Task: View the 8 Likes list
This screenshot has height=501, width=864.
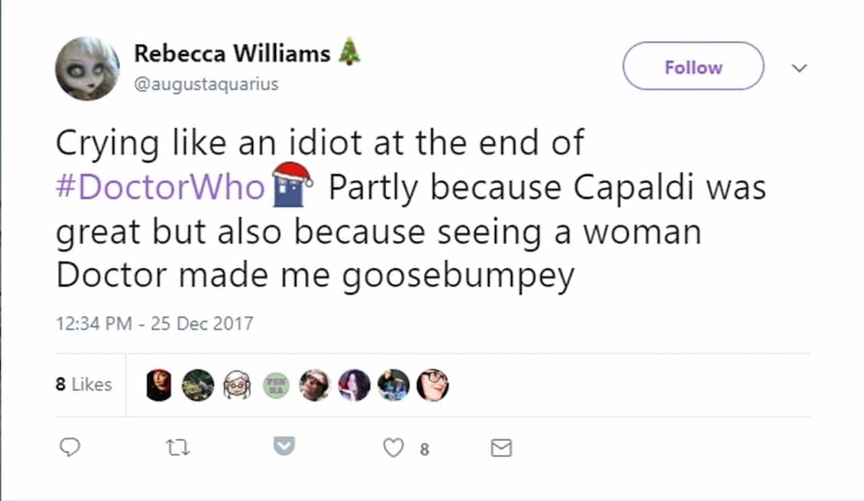Action: 83,384
